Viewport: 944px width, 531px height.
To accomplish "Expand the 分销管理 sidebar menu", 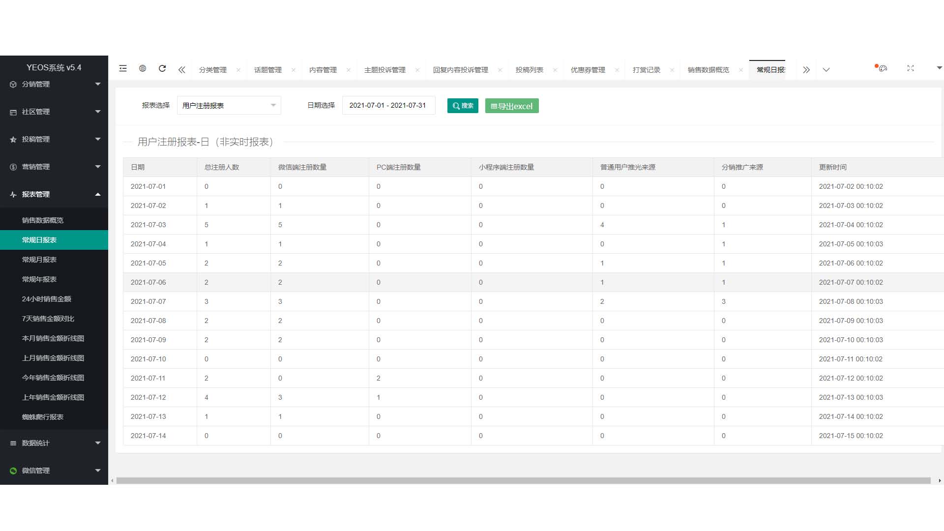I will click(54, 84).
